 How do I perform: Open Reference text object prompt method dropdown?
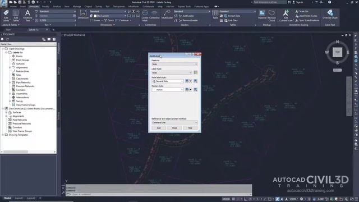coord(174,122)
